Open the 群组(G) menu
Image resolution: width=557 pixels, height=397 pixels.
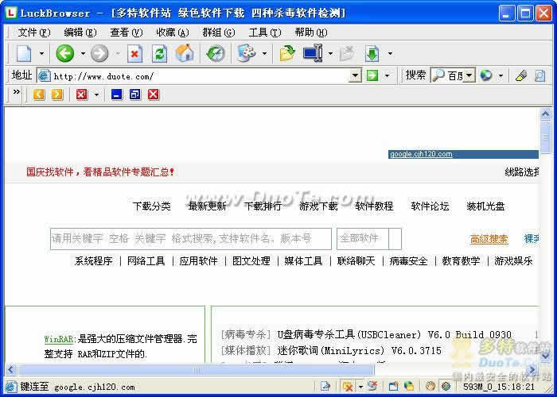[219, 33]
